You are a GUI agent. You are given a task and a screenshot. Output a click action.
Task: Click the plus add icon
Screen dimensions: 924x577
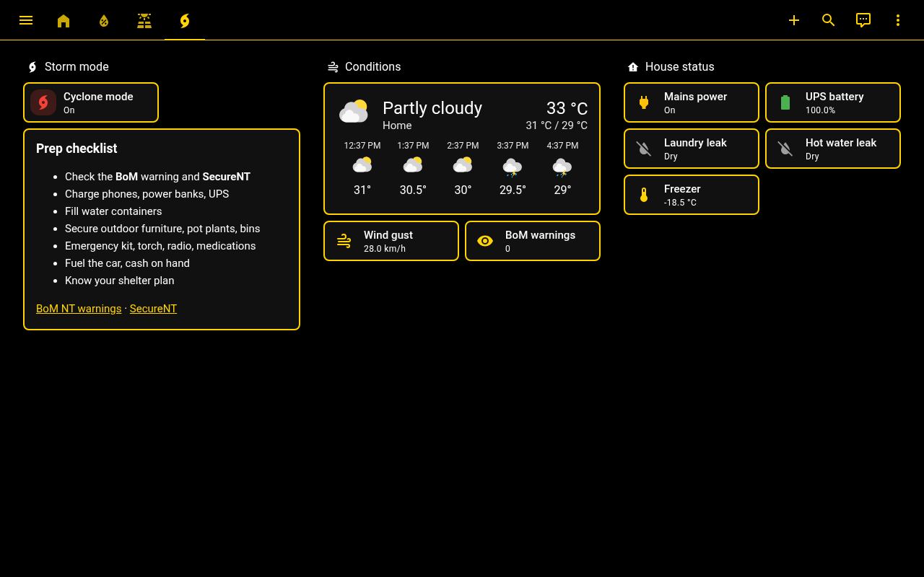click(x=794, y=20)
